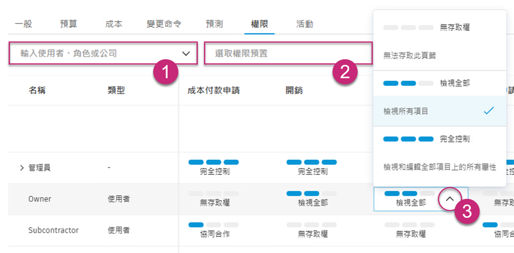This screenshot has width=514, height=253.
Task: Click the 權限 tab label
Action: [259, 23]
